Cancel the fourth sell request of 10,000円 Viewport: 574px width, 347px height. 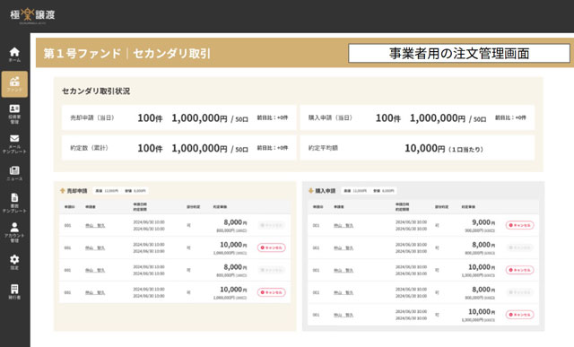click(x=271, y=292)
